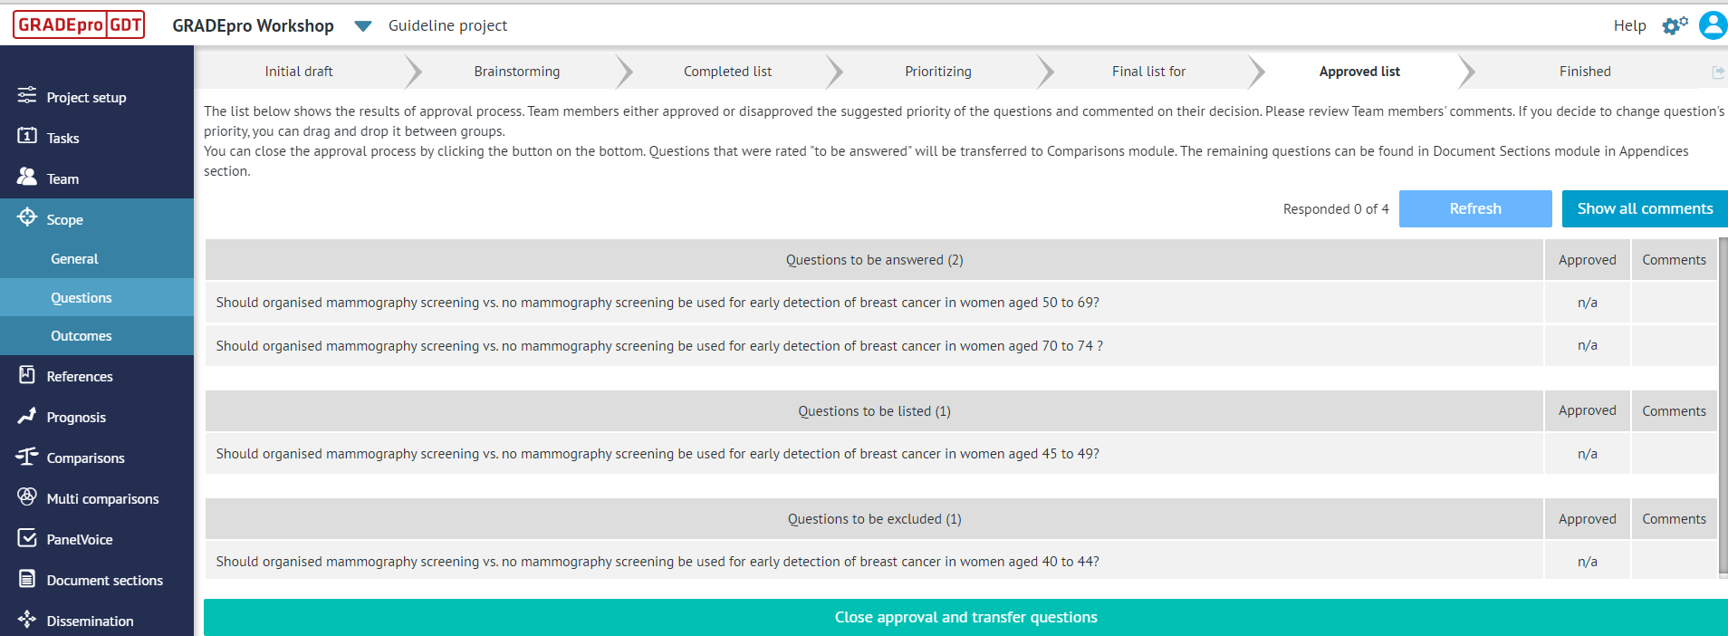Close approval and transfer questions
The image size is (1728, 636).
[965, 617]
